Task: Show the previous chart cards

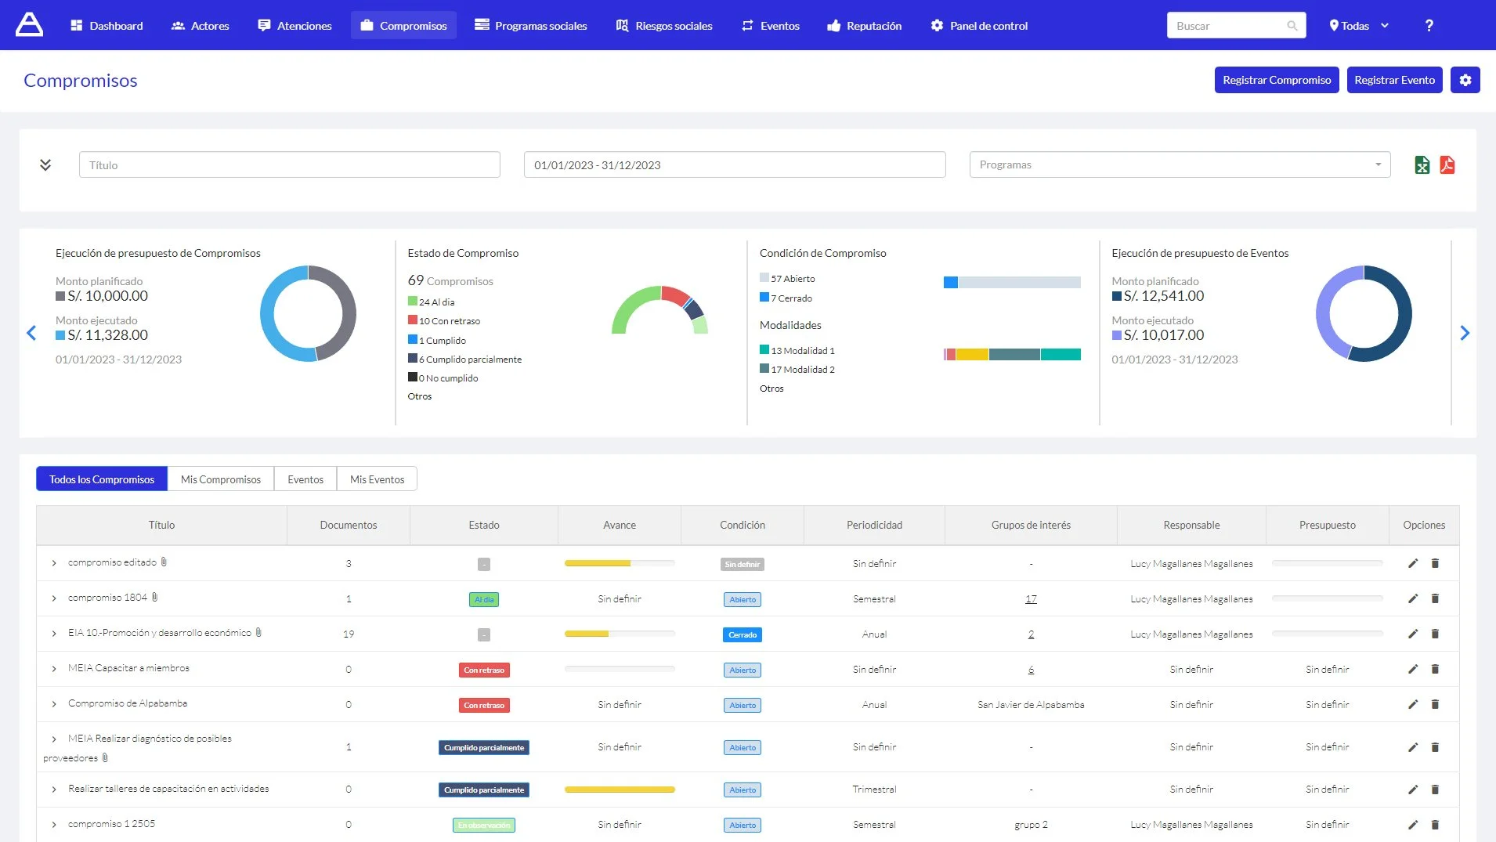Action: [x=31, y=333]
